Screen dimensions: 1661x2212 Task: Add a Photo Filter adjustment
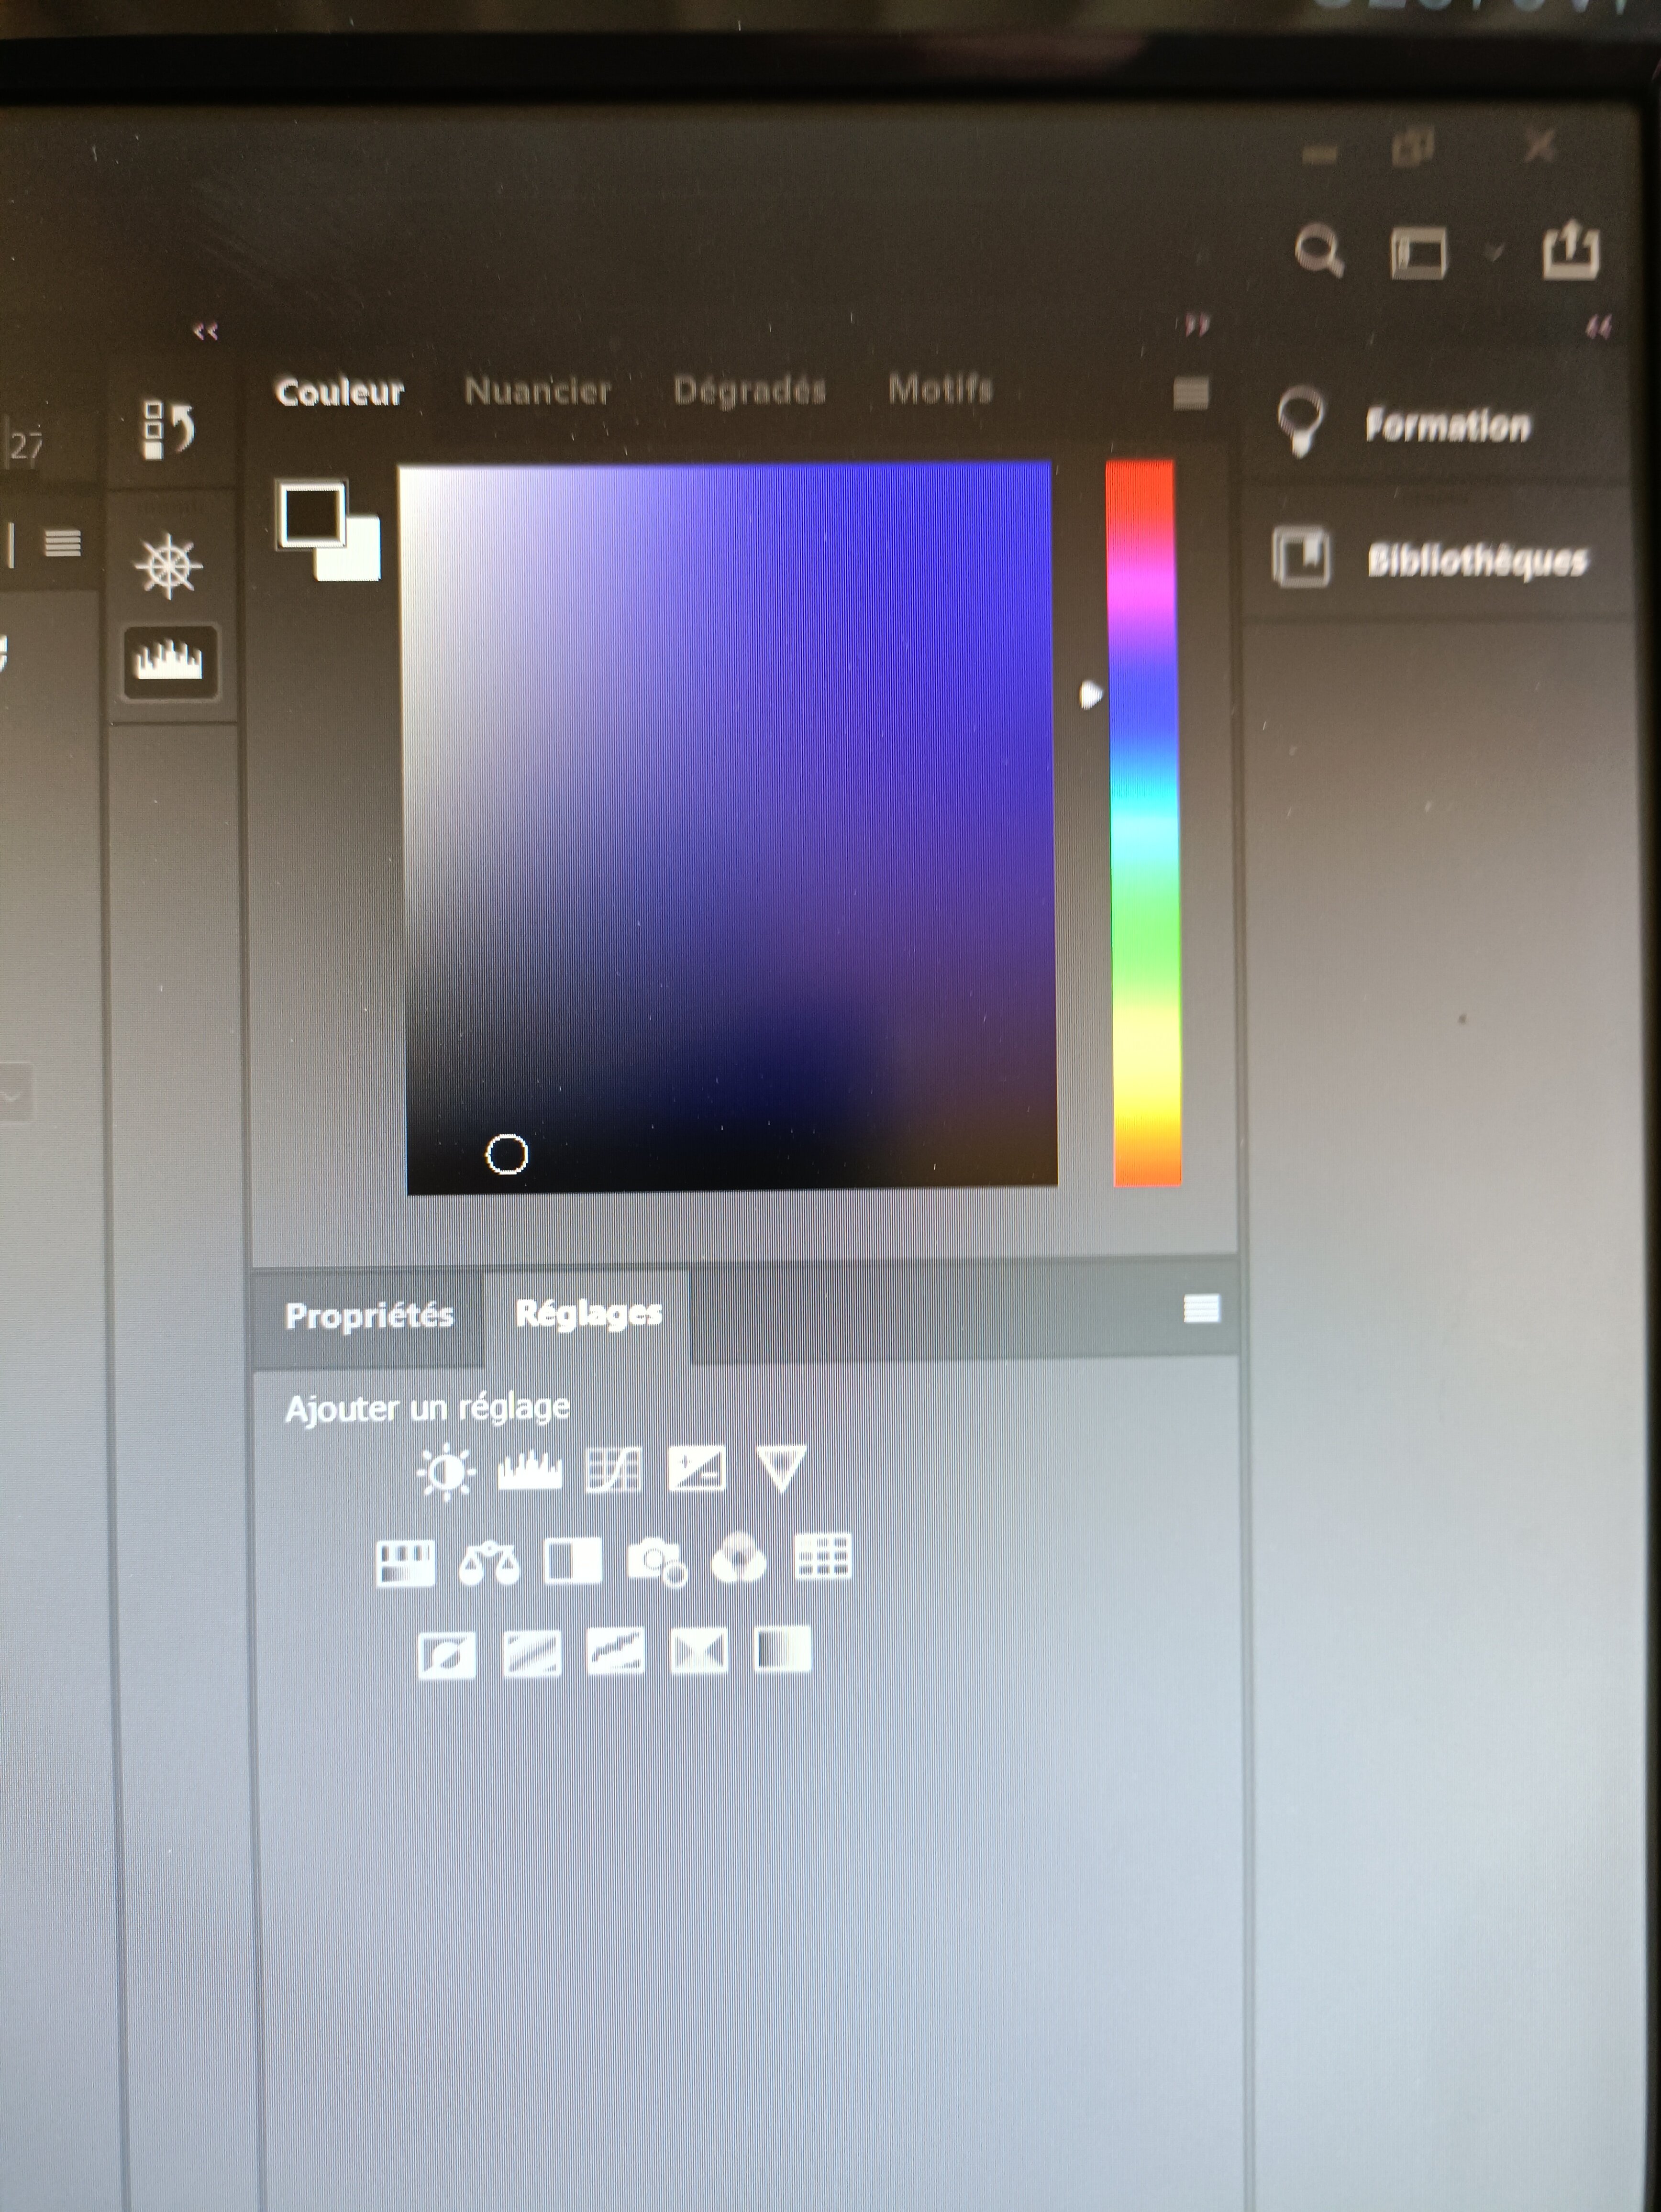click(656, 1562)
